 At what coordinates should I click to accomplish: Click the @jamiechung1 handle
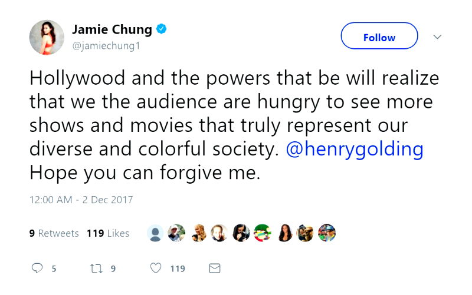coord(106,45)
